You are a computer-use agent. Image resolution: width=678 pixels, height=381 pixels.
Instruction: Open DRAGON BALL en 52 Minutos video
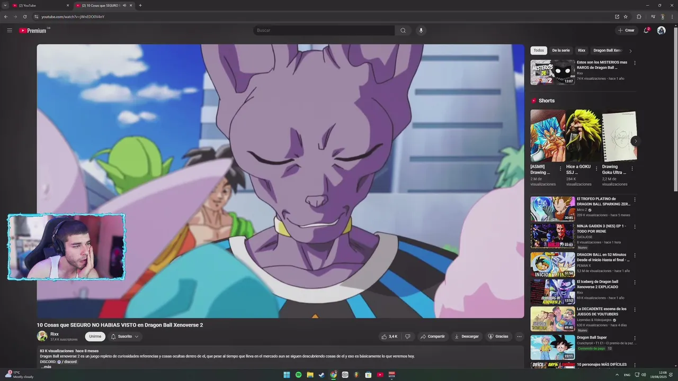[552, 265]
